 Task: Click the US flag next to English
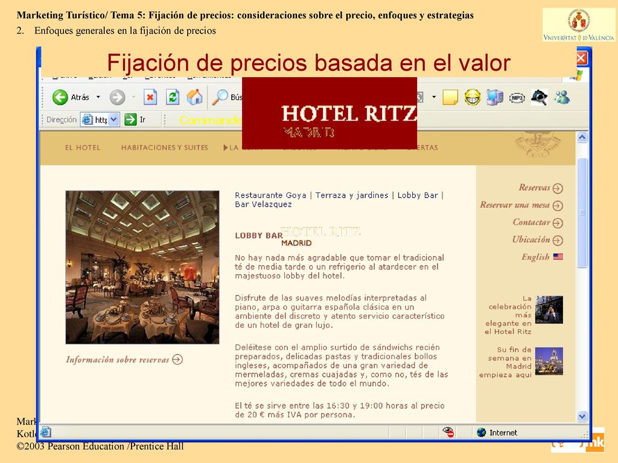point(558,257)
